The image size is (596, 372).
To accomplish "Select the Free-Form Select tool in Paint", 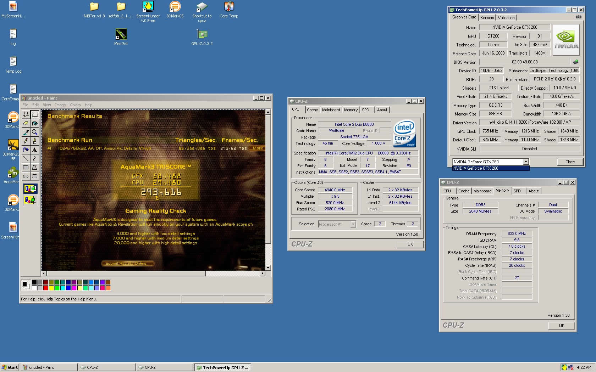I will (26, 114).
